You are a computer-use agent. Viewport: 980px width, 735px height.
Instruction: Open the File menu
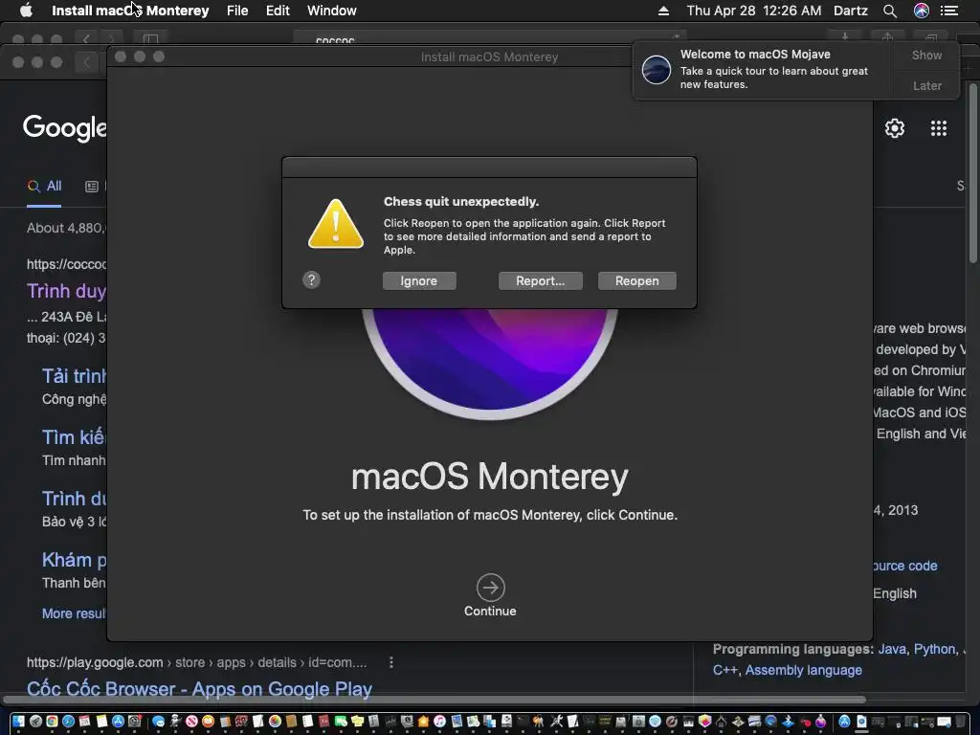(x=237, y=11)
